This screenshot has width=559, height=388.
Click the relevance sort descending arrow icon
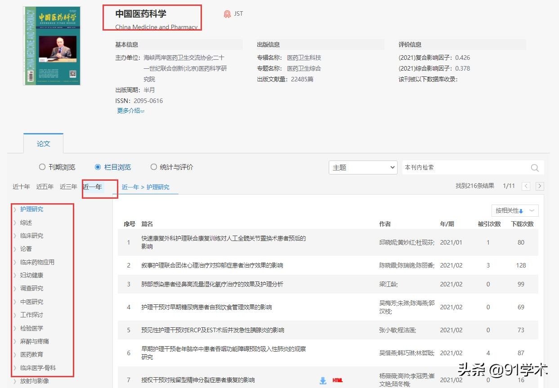pyautogui.click(x=522, y=210)
